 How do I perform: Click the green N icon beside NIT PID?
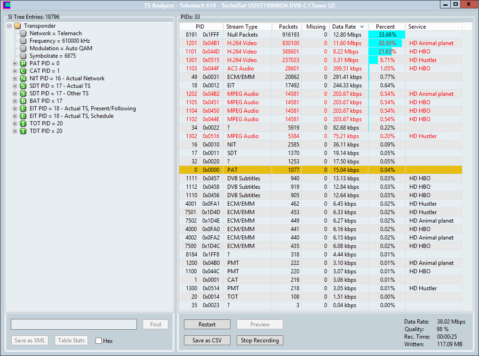coord(23,78)
